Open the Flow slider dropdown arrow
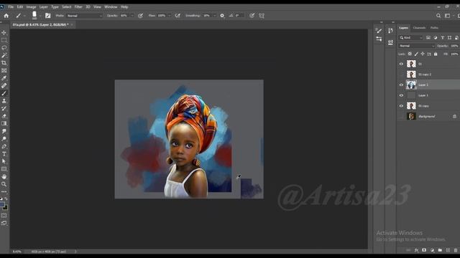Viewport: 460px width, 258px height. [x=170, y=16]
